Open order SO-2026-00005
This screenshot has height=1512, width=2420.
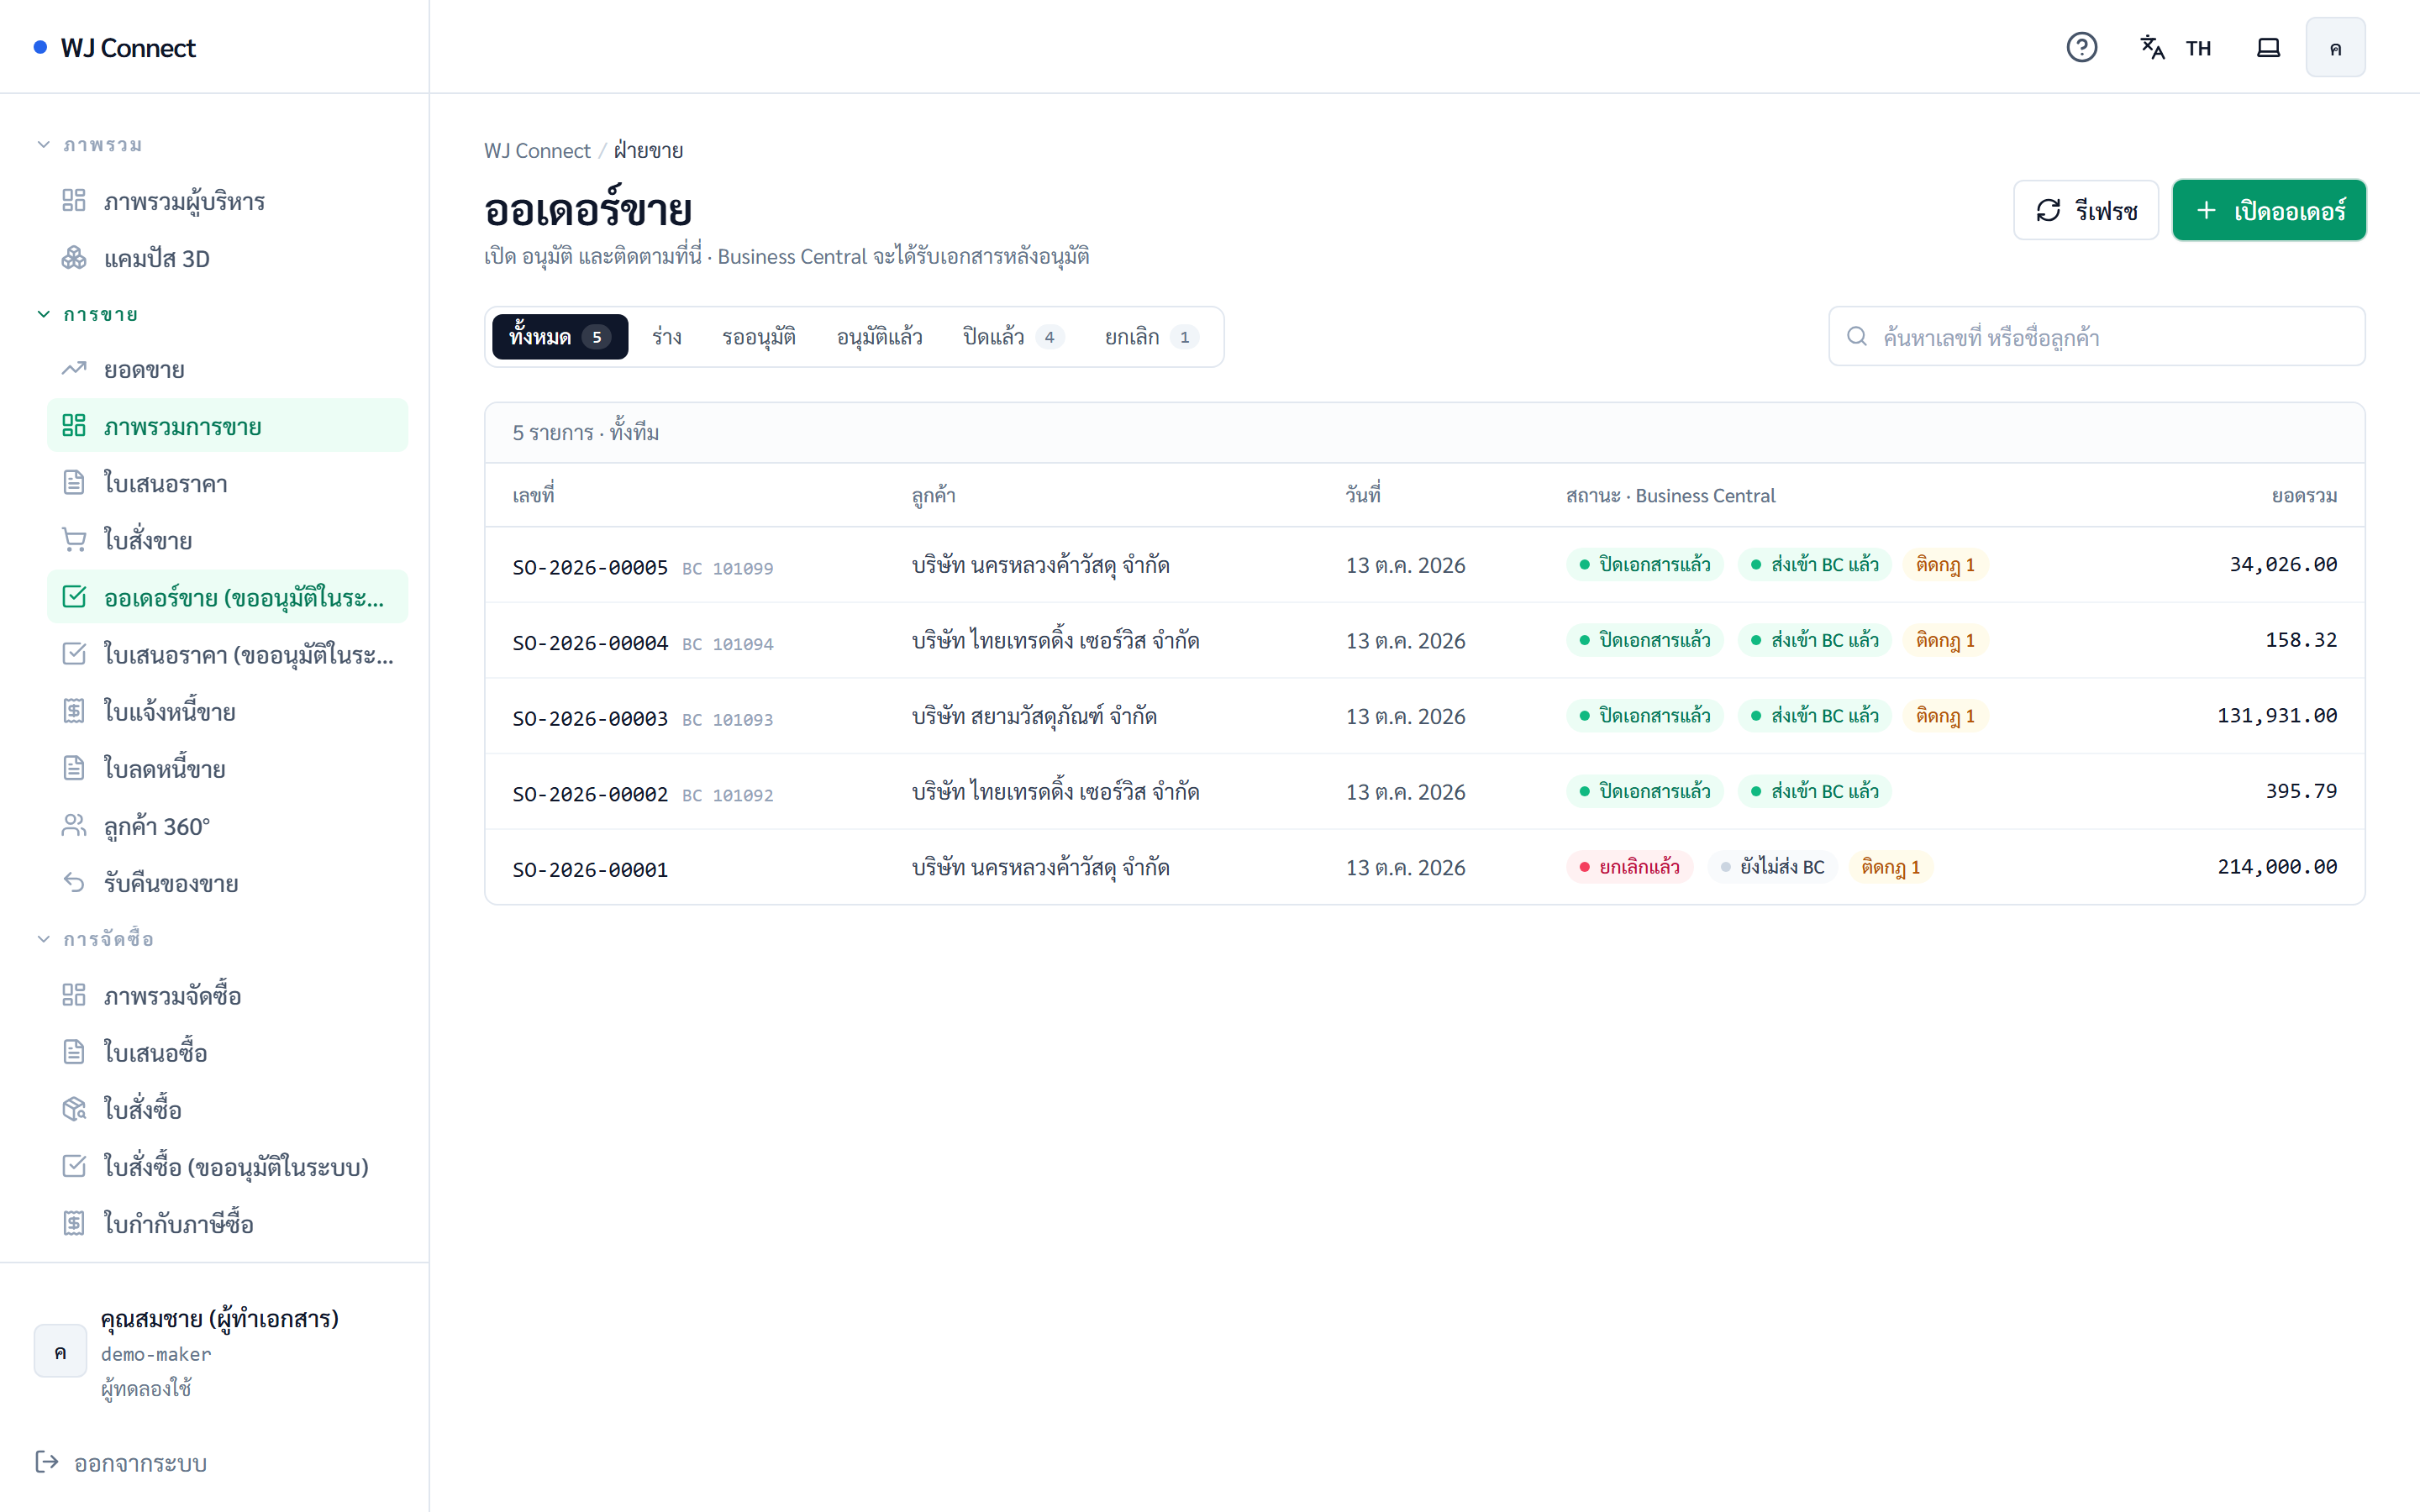(x=1424, y=565)
